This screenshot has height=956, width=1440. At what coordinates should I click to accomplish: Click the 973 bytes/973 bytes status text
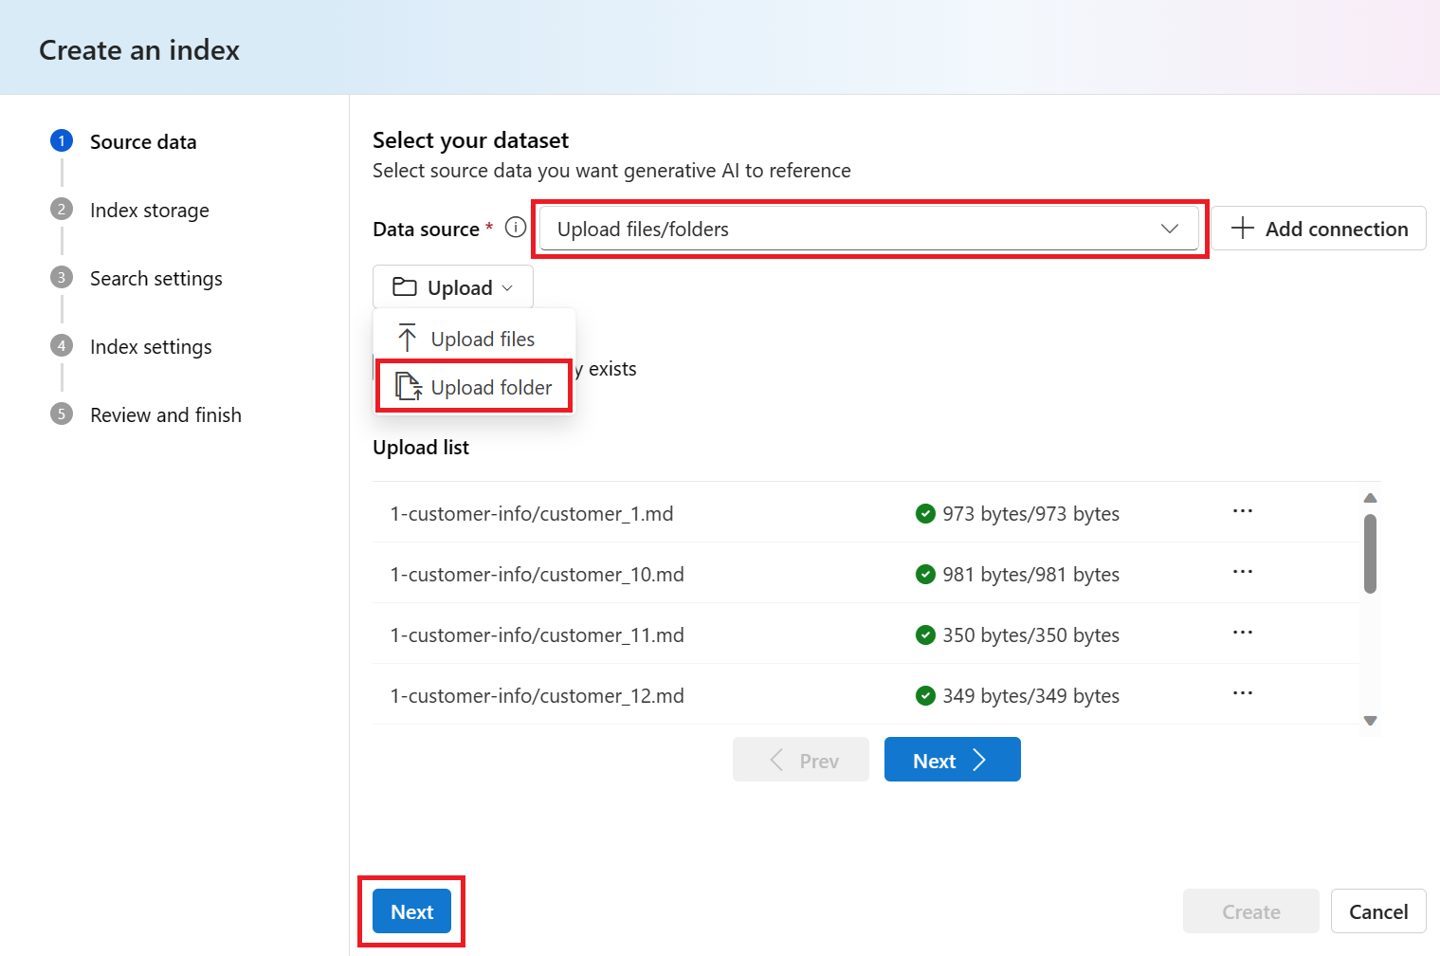(1030, 514)
